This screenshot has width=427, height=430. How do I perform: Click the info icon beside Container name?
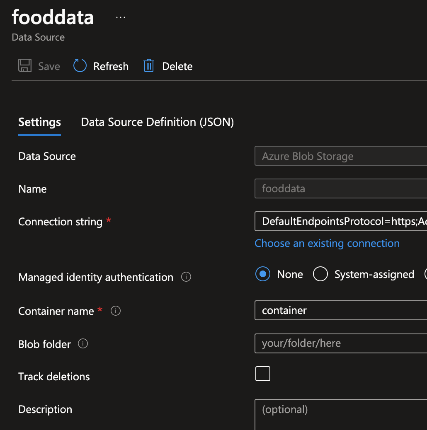[115, 311]
